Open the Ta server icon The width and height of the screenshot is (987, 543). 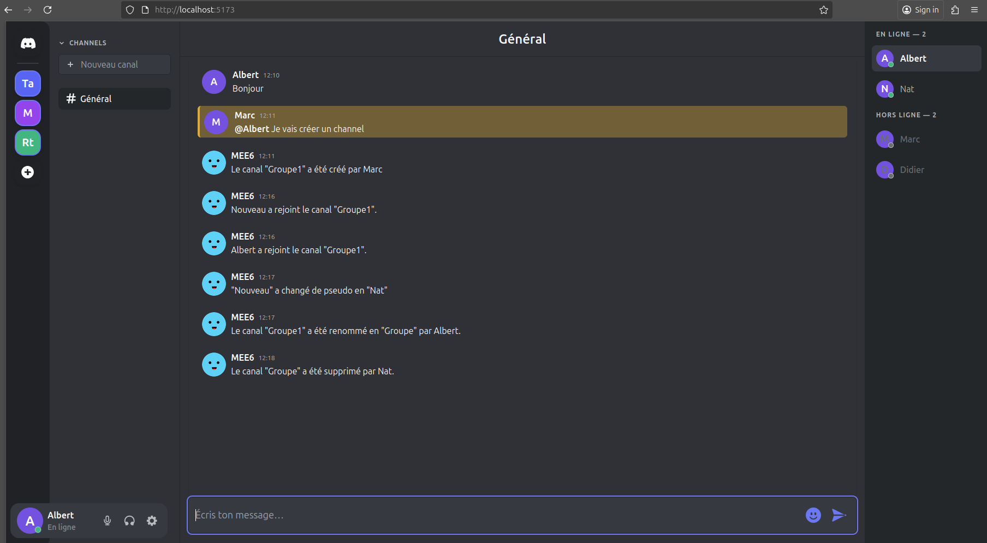pyautogui.click(x=28, y=83)
